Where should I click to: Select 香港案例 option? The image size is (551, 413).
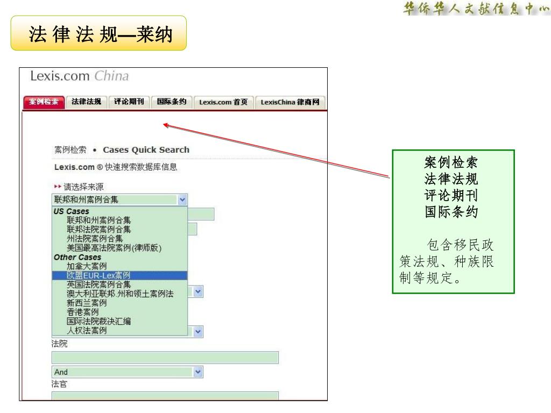click(x=83, y=312)
